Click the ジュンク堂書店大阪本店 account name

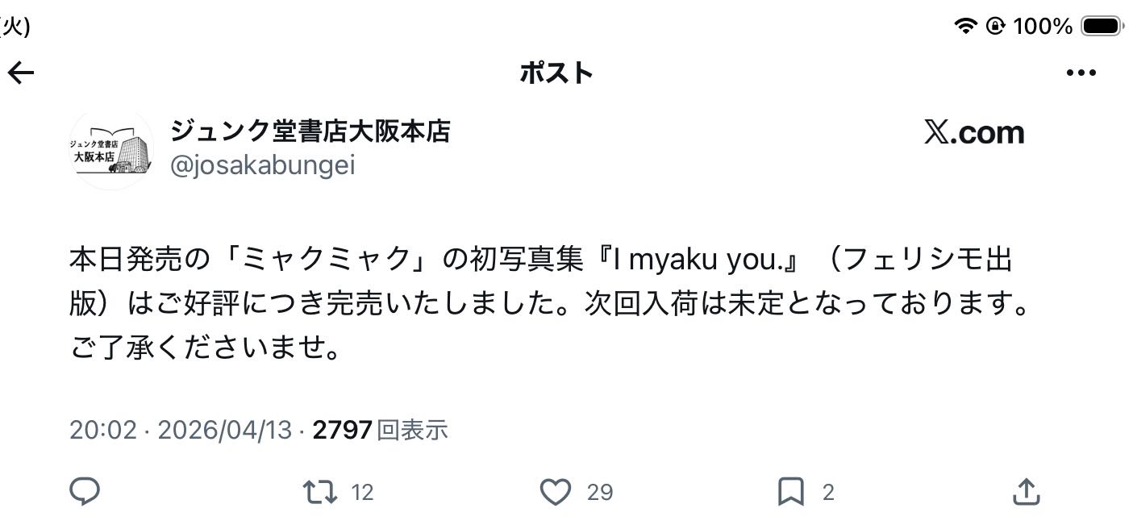[x=310, y=131]
